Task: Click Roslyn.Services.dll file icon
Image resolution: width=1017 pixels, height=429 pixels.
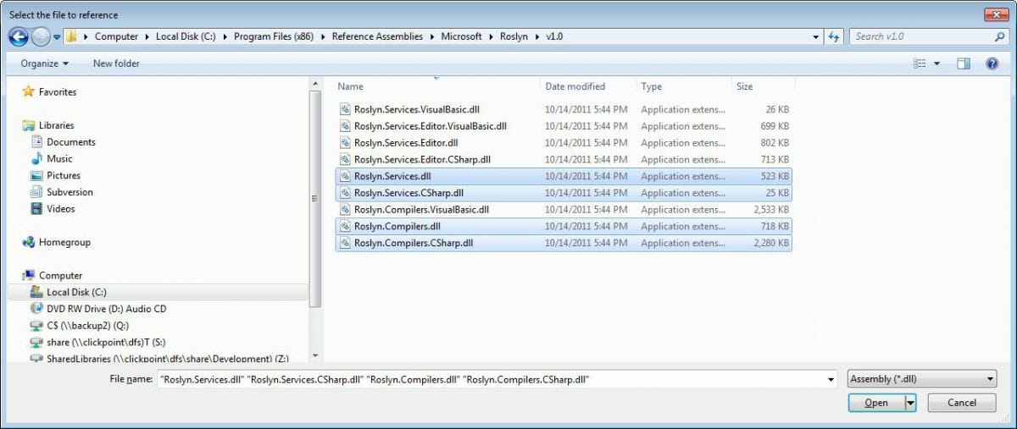Action: coord(345,176)
